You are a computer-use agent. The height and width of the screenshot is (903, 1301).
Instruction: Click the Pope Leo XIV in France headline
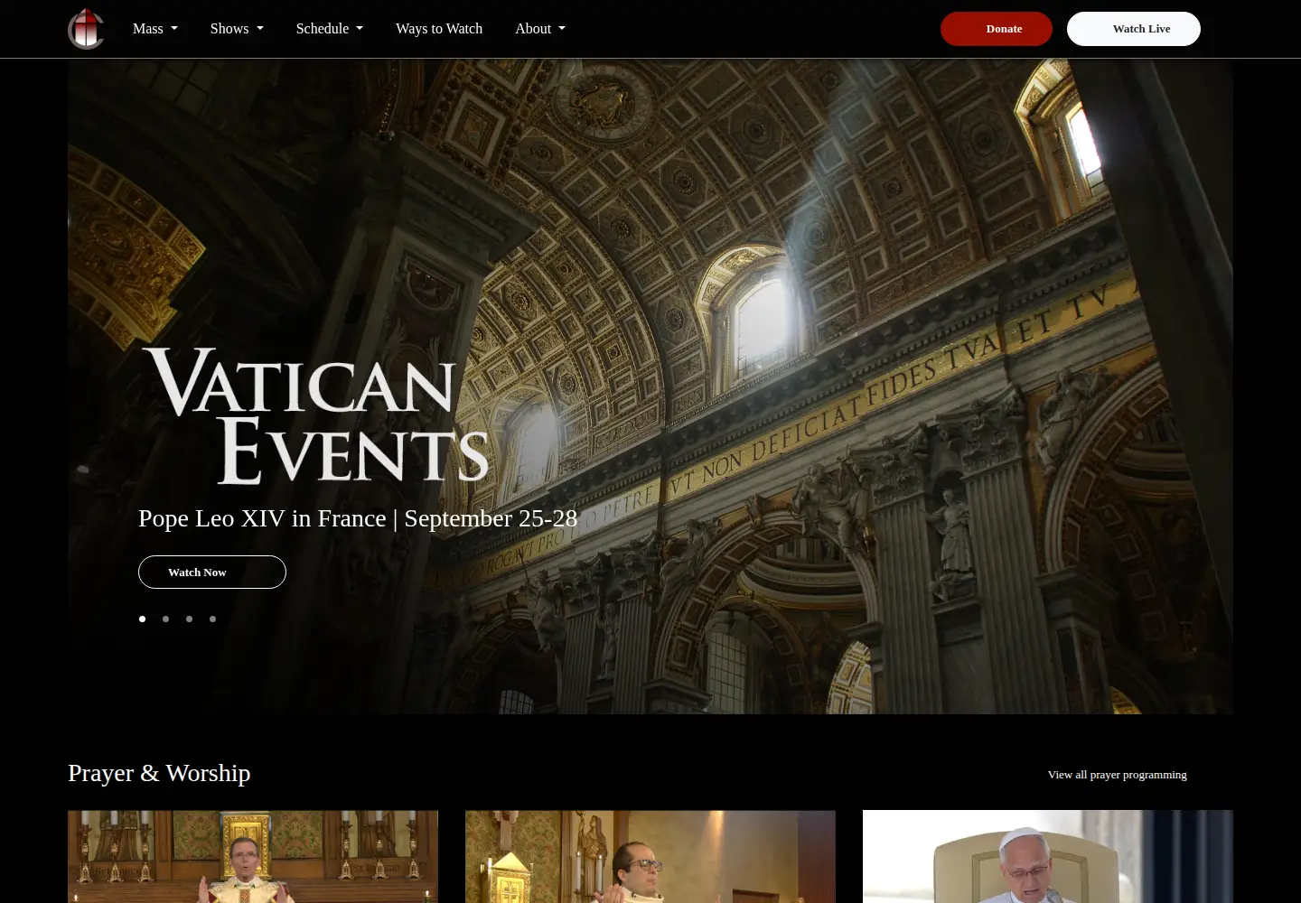(358, 518)
